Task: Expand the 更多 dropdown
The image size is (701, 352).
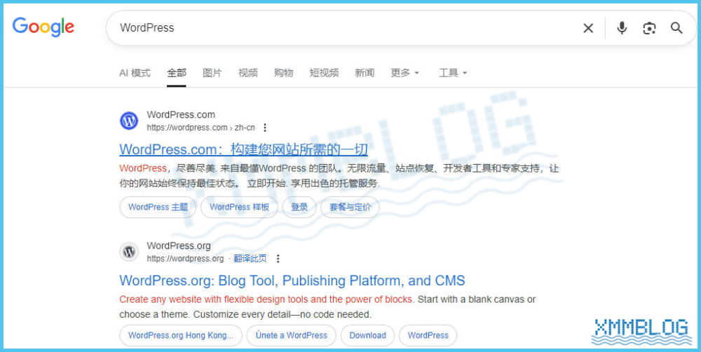Action: (x=404, y=73)
